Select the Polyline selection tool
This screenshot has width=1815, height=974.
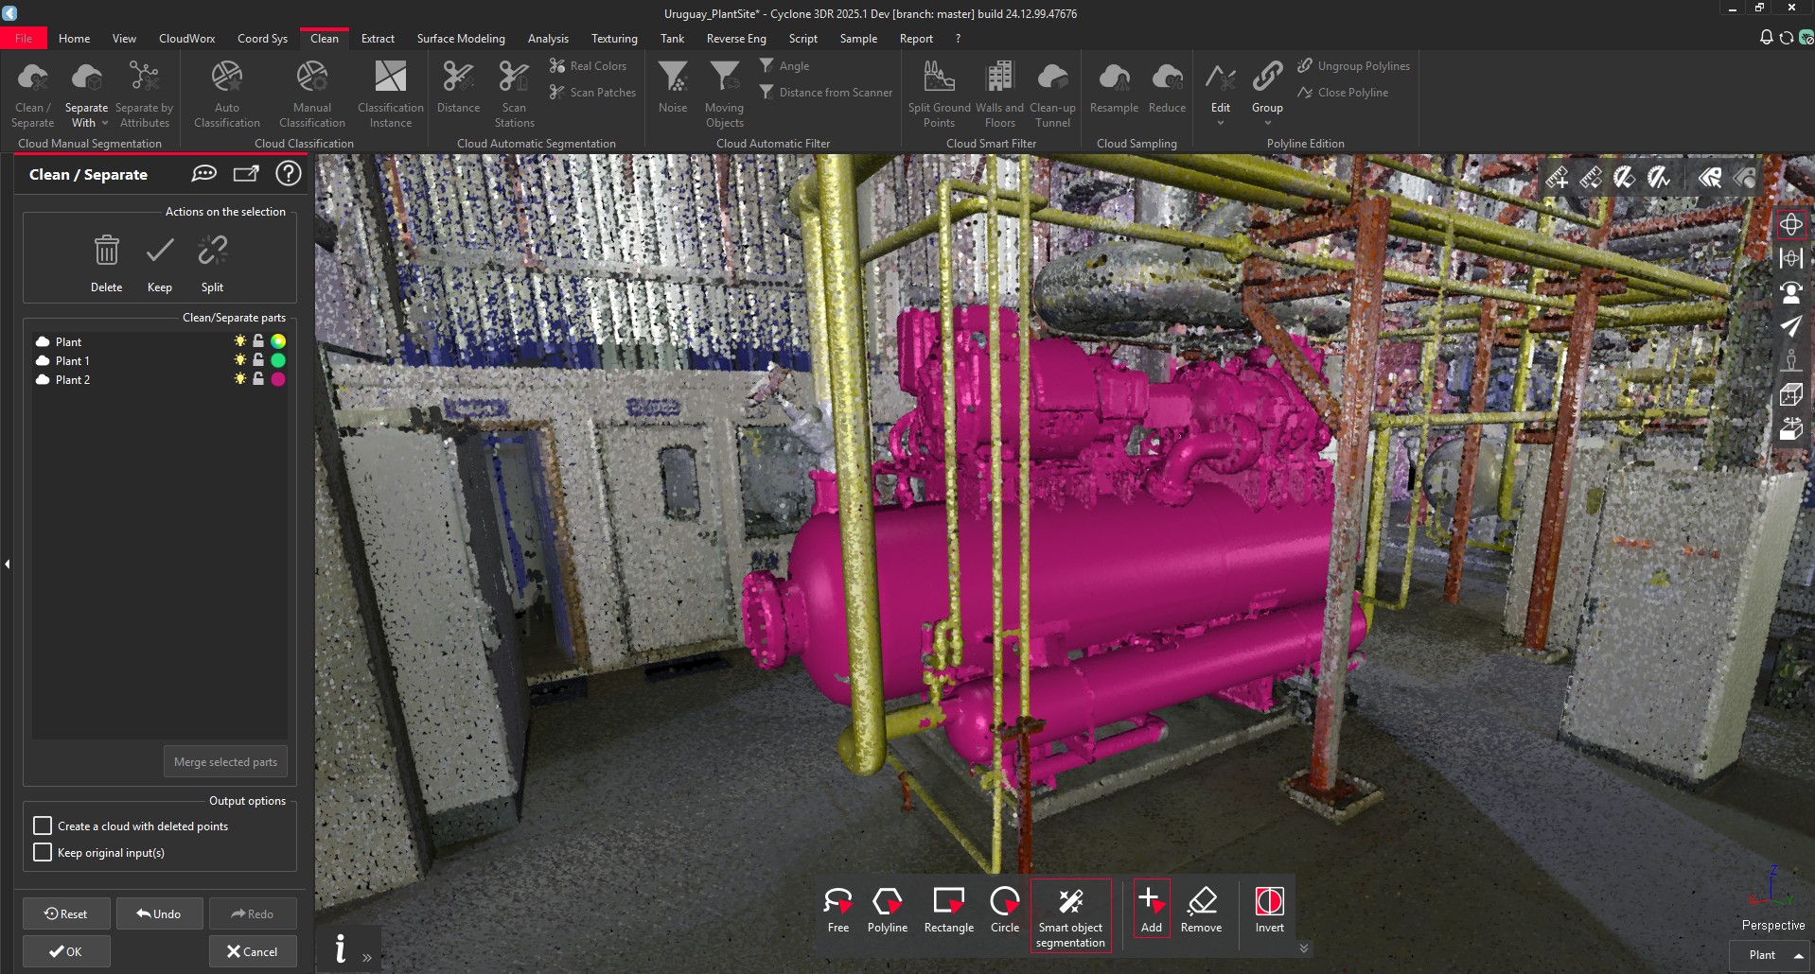point(886,909)
